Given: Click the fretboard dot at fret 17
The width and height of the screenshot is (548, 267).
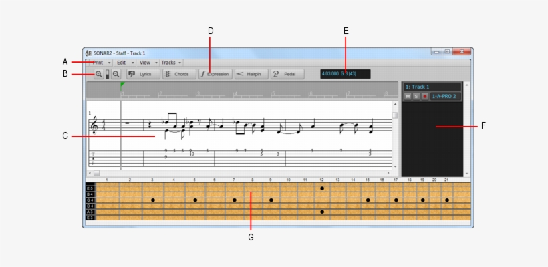Looking at the screenshot, I should (x=396, y=200).
